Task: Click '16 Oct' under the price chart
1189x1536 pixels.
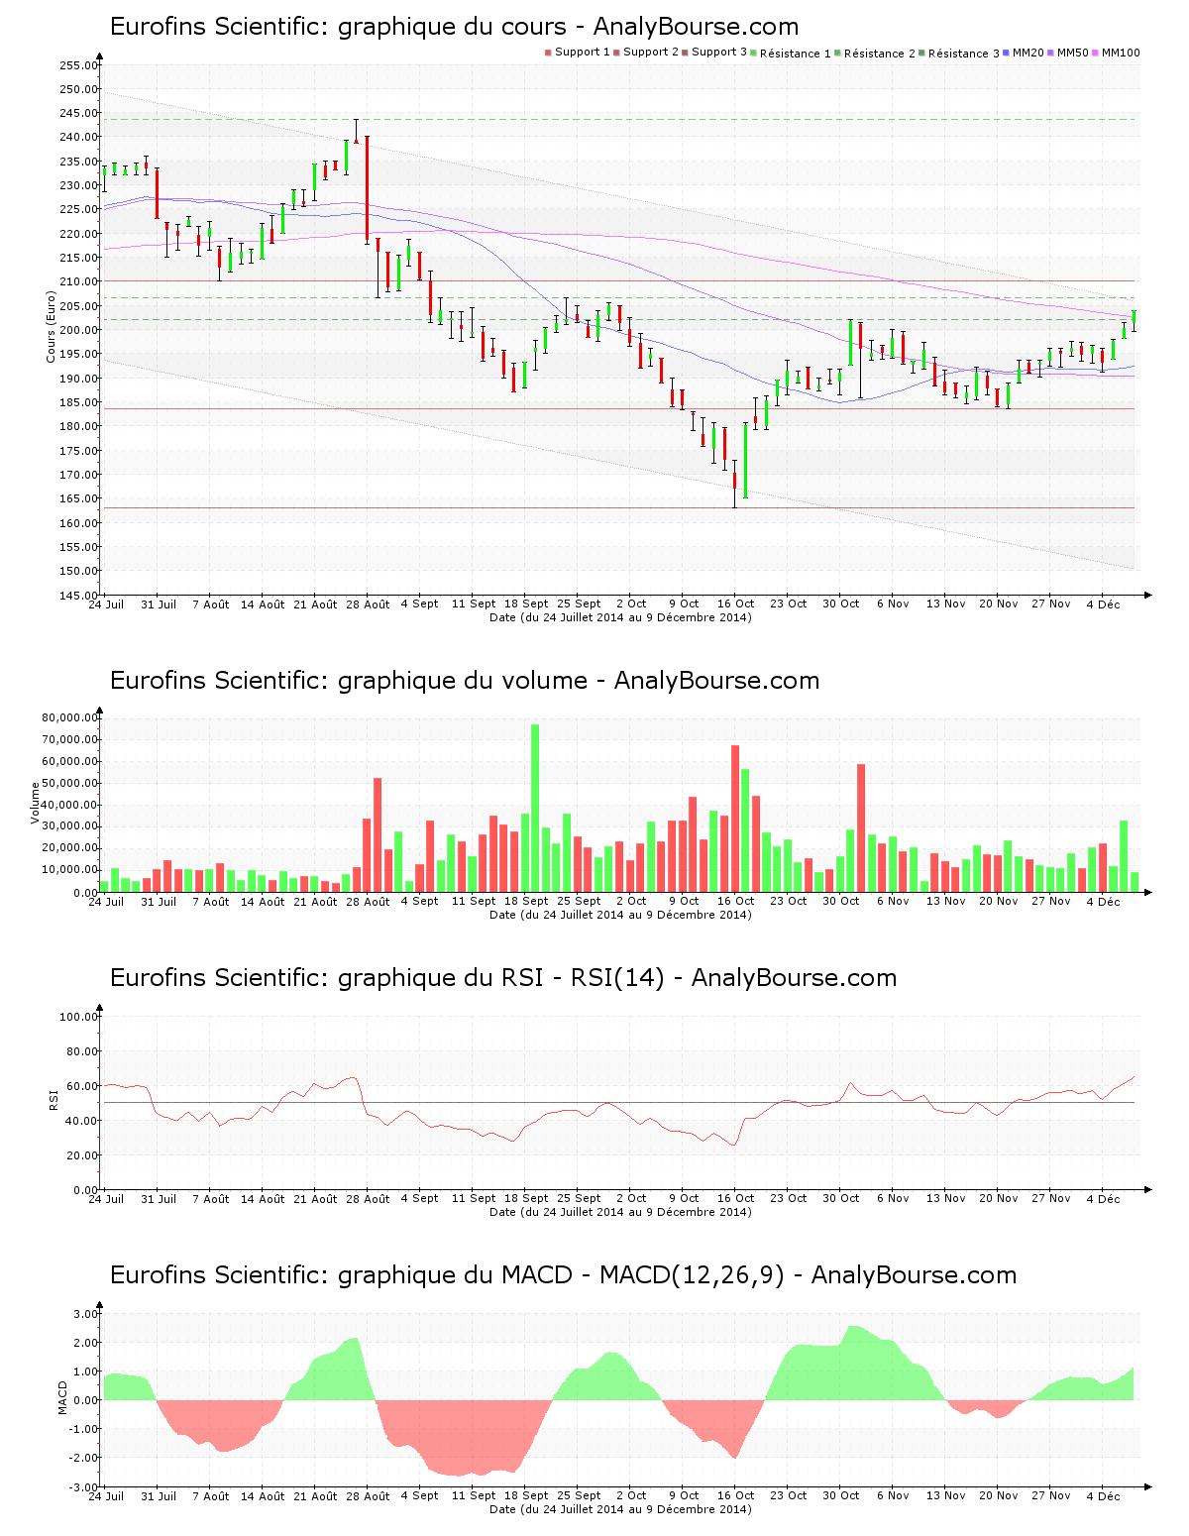Action: coord(736,603)
